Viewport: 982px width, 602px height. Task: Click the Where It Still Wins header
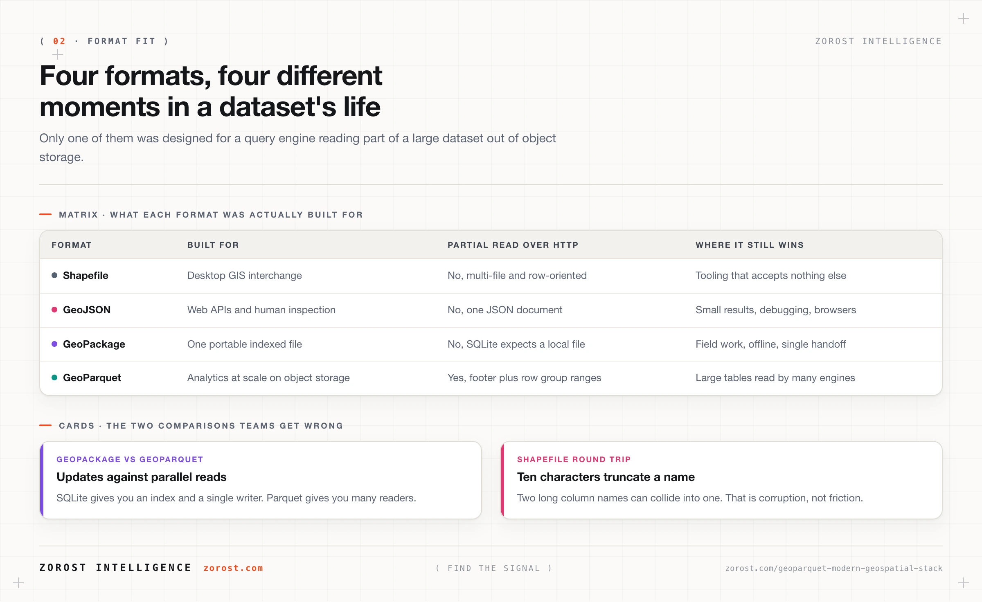point(750,245)
